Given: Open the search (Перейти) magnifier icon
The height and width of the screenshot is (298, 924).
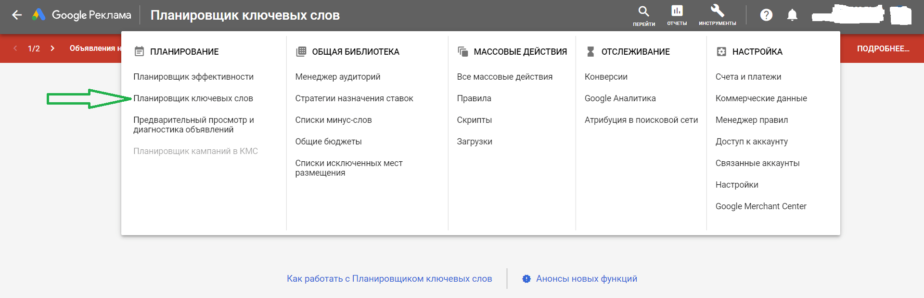Looking at the screenshot, I should pyautogui.click(x=643, y=11).
